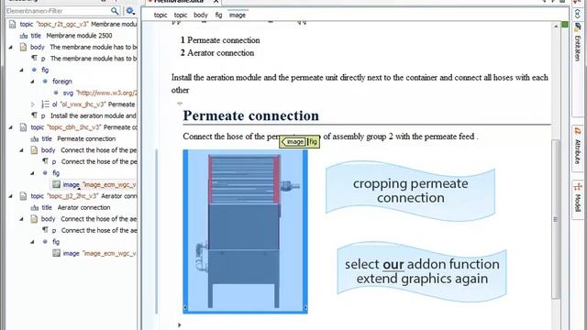Click the paragraph icon of 'The membrane module' p row
The image size is (587, 330).
pyautogui.click(x=35, y=58)
